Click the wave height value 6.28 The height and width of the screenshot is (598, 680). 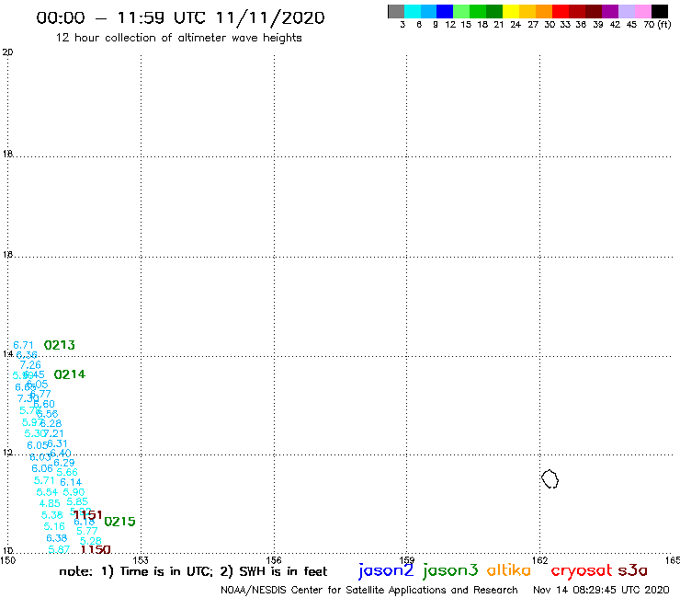click(51, 423)
